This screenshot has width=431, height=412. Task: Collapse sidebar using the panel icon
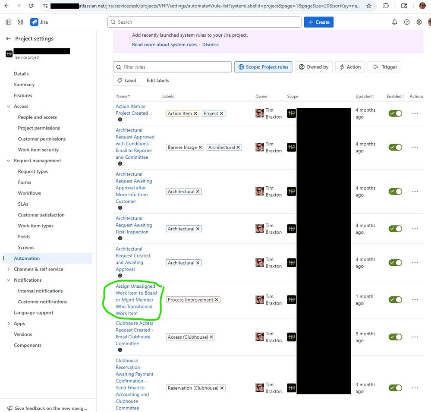point(9,22)
